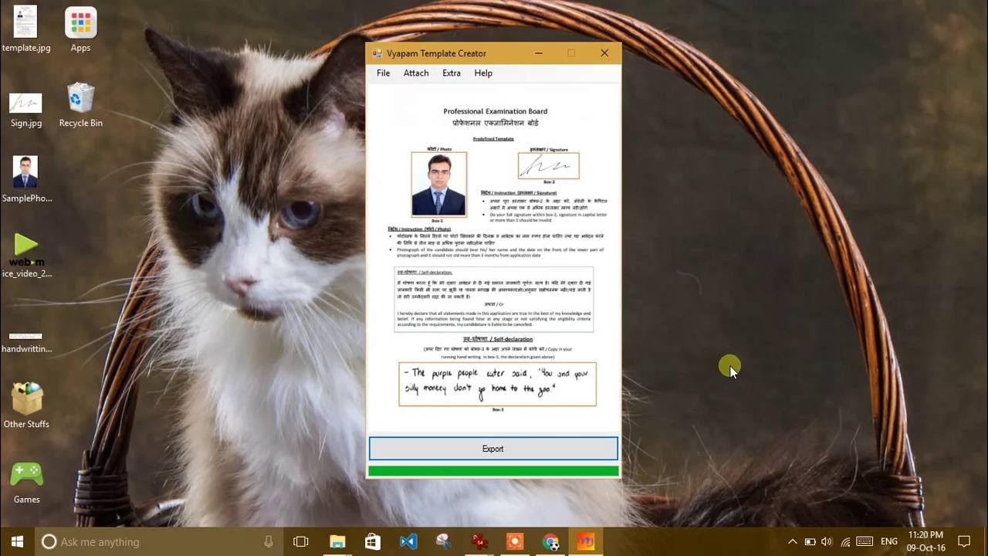
Task: Click the active Vyapam app taskbar icon
Action: [586, 542]
